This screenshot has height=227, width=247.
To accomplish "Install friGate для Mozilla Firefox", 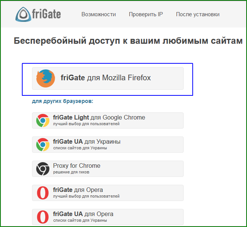I will coord(108,78).
